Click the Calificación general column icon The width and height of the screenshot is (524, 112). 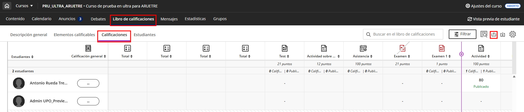[88, 48]
